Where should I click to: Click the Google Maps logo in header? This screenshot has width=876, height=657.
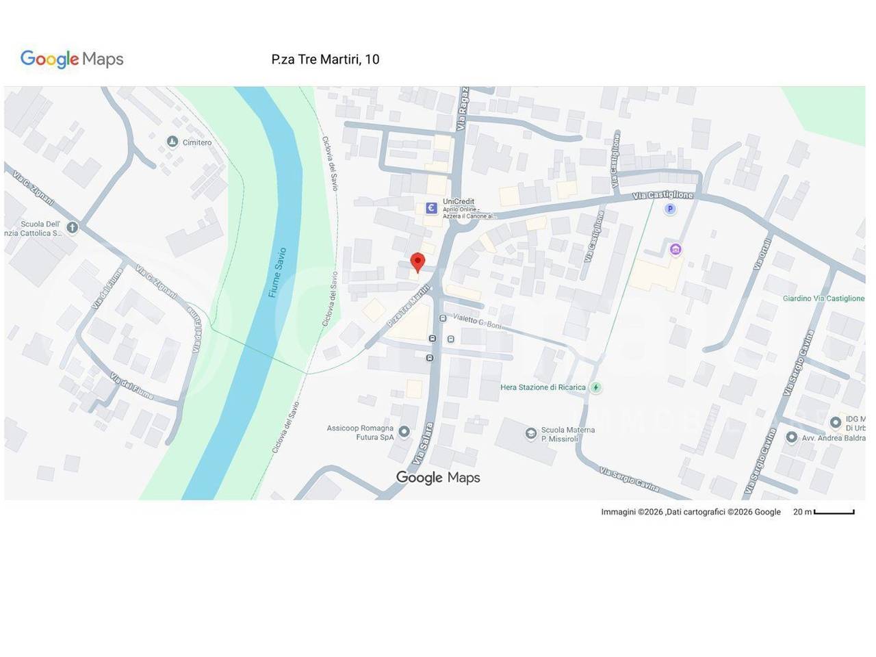tap(72, 60)
